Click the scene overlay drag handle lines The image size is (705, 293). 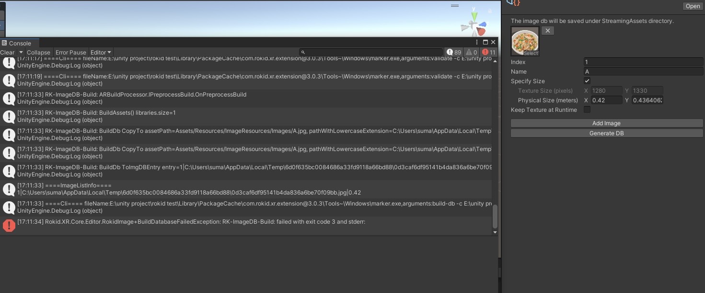click(455, 6)
